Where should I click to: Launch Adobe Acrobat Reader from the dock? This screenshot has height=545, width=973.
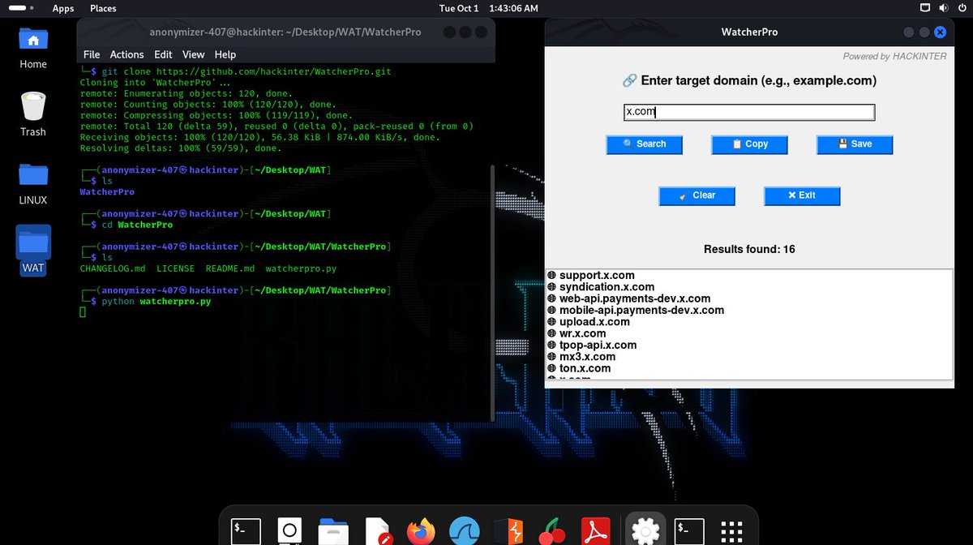[x=597, y=531]
